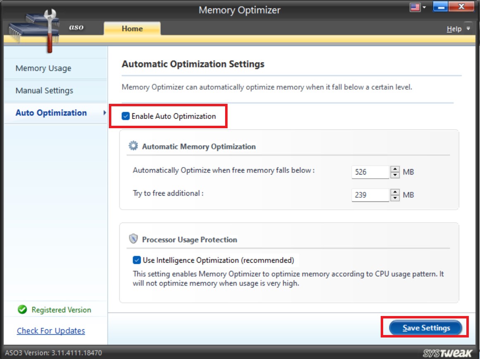
Task: Toggle the Auto Optimization checkbox on
Action: tap(125, 116)
